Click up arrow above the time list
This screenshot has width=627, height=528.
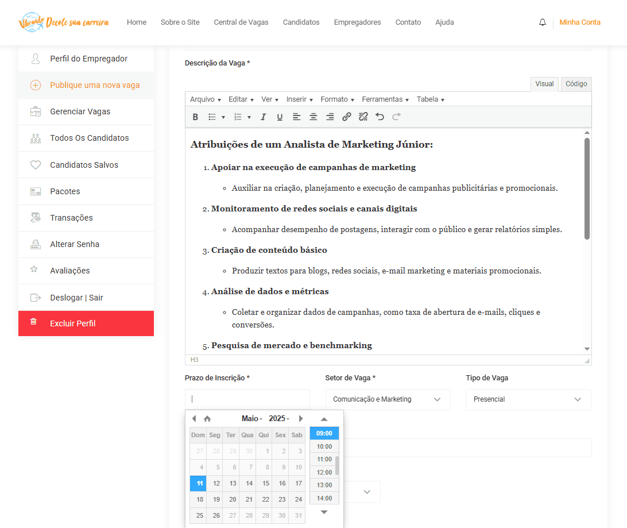tap(324, 419)
